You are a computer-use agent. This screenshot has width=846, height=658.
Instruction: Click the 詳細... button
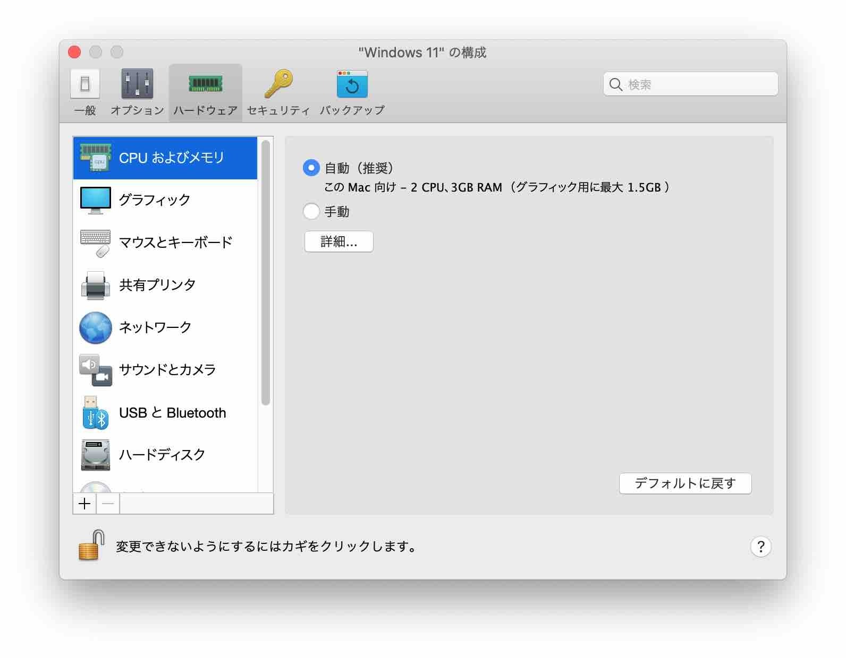pos(339,242)
